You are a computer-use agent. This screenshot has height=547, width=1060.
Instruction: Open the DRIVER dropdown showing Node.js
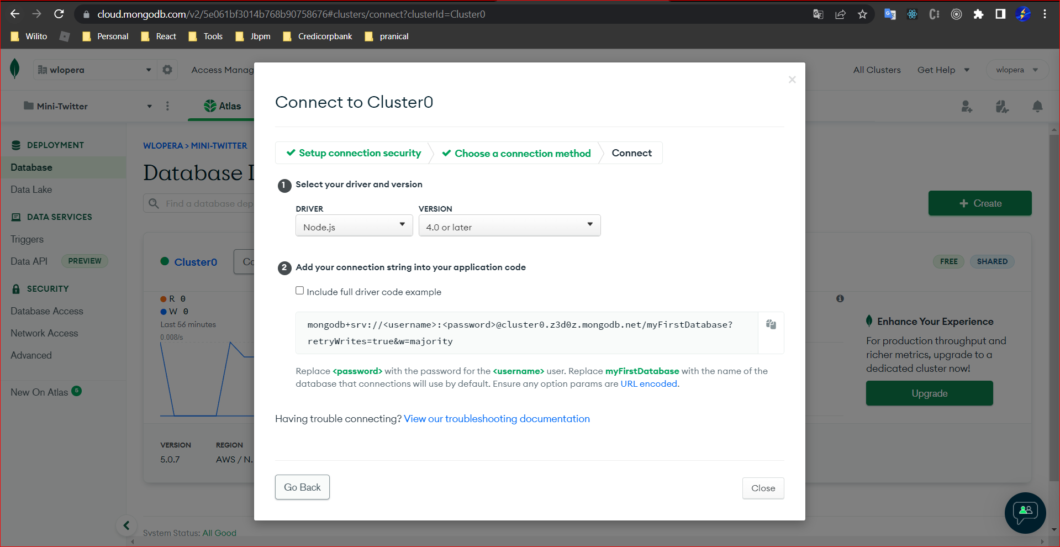[354, 225]
